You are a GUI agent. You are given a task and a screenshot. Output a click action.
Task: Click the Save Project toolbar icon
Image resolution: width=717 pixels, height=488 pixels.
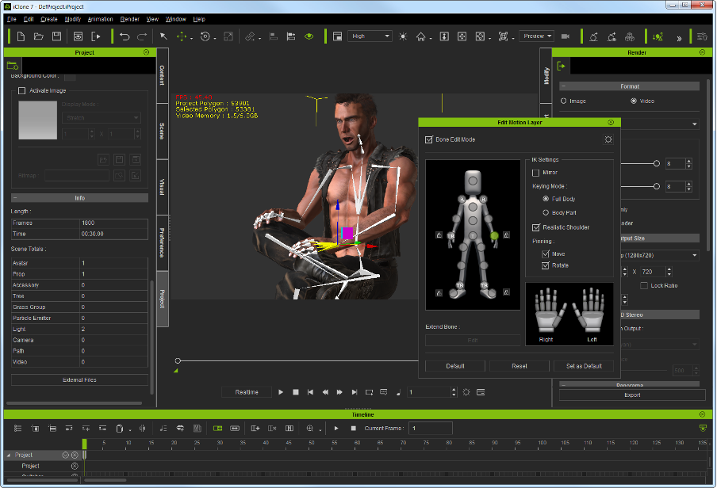[56, 36]
